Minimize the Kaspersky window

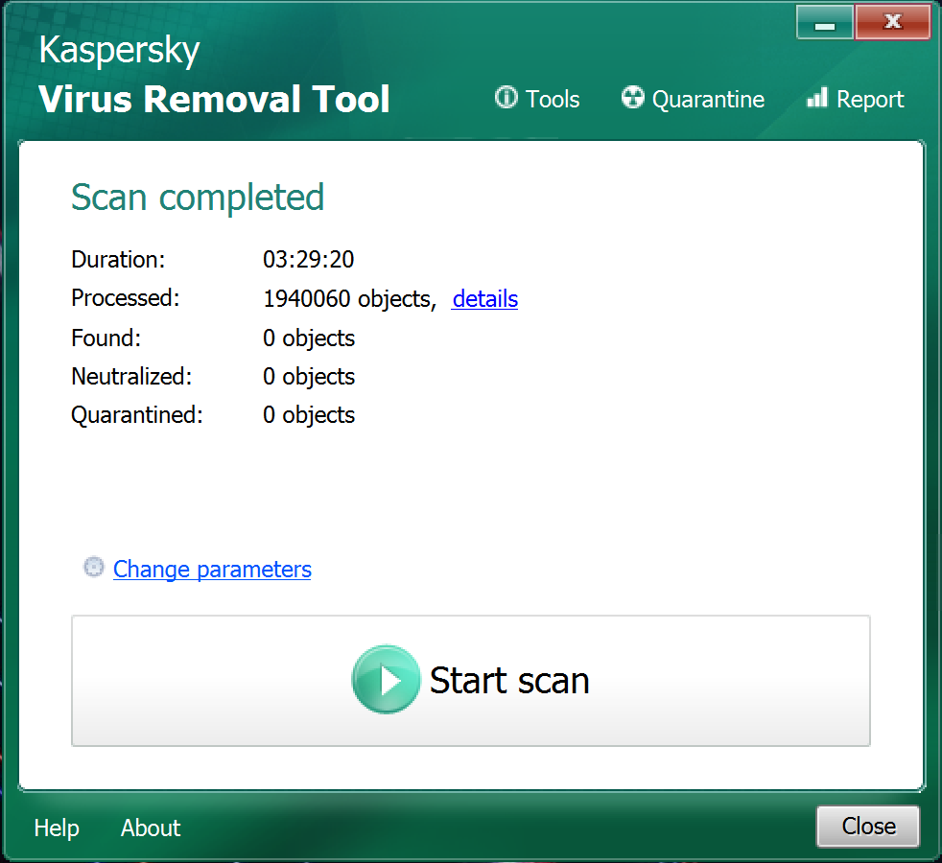(x=825, y=22)
